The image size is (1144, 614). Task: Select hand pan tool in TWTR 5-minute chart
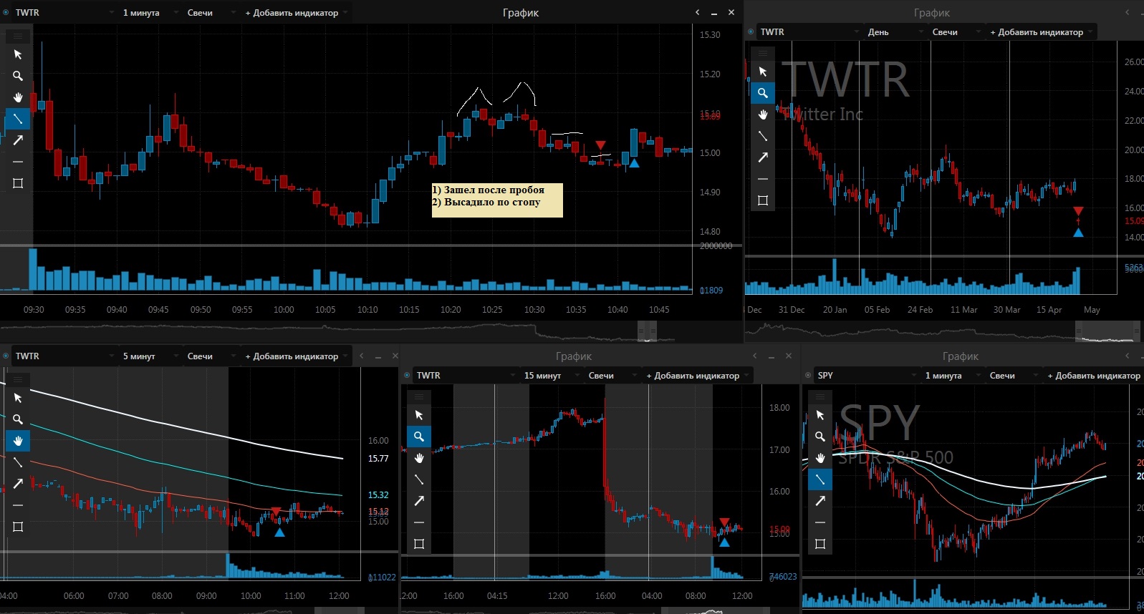pos(18,441)
